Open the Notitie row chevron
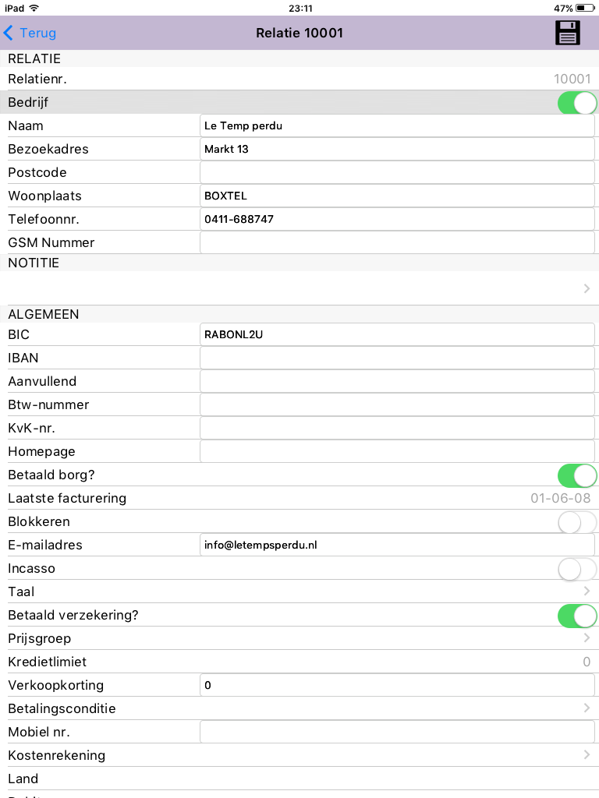The height and width of the screenshot is (798, 599). (587, 288)
